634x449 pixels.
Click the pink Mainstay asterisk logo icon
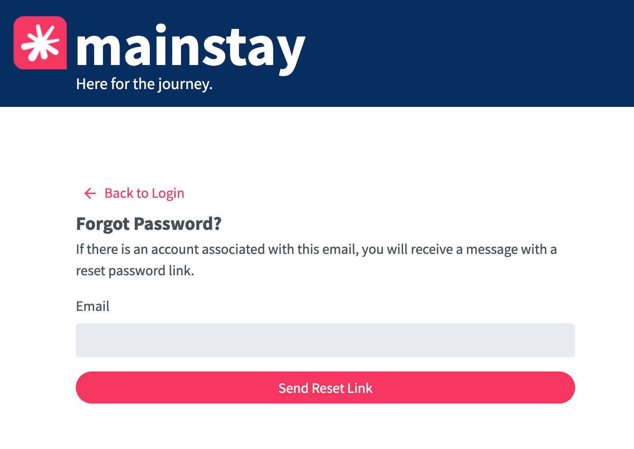40,43
